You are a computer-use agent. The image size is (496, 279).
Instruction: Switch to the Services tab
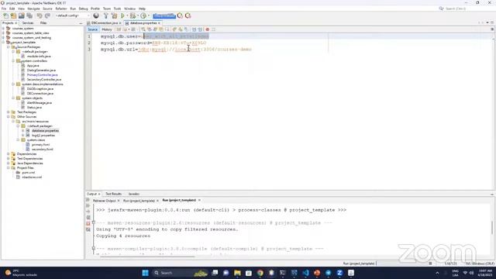pyautogui.click(x=28, y=23)
